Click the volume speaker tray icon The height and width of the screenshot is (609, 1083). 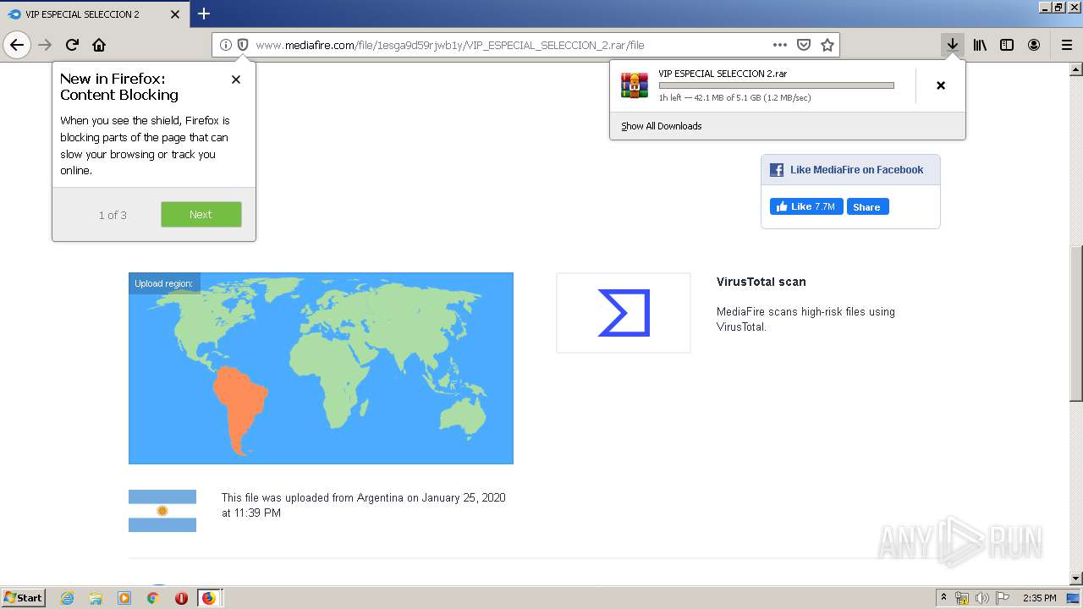pyautogui.click(x=981, y=598)
